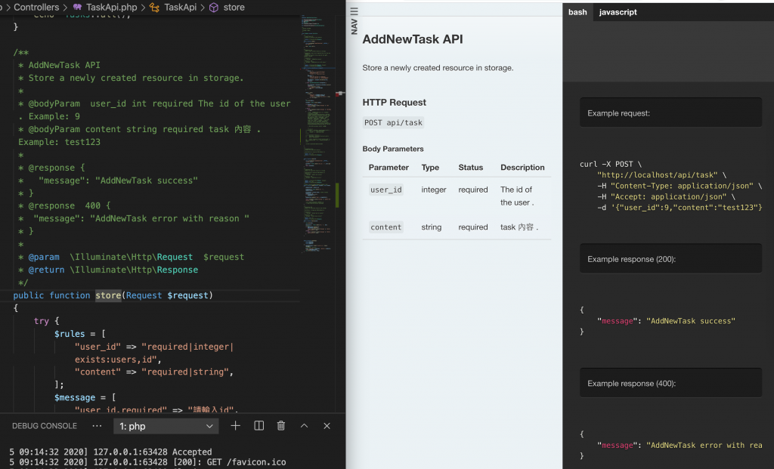Click '@param' docblock tag
The height and width of the screenshot is (469, 774).
[44, 257]
